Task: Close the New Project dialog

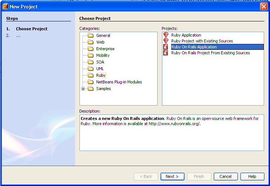Action: [264, 7]
